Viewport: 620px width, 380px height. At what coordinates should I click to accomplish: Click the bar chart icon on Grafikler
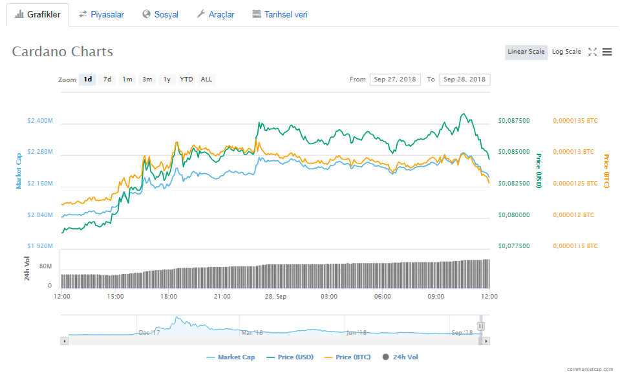click(x=19, y=14)
